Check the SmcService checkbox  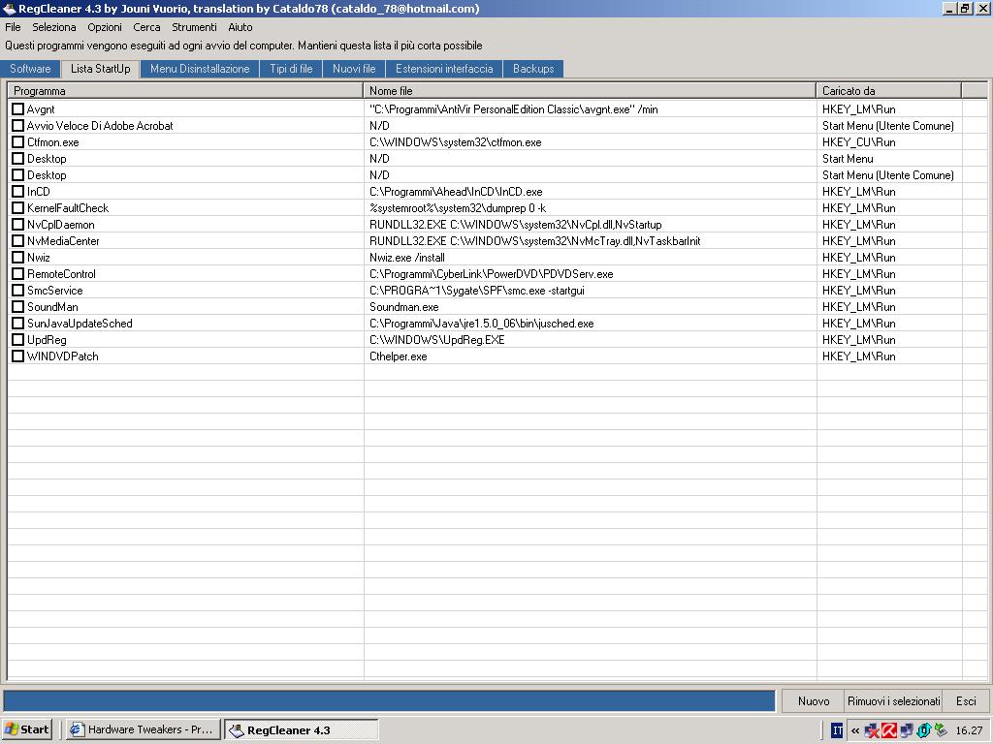point(17,290)
